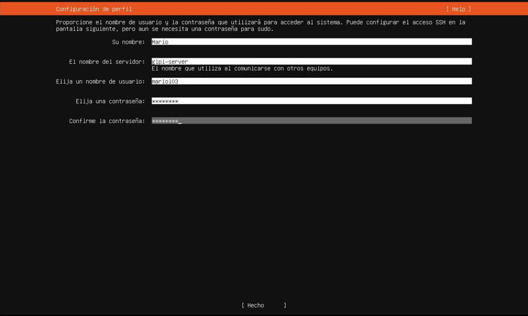Screen dimensions: 528x316
Task: Select the Confirme la contraseña field
Action: point(311,120)
